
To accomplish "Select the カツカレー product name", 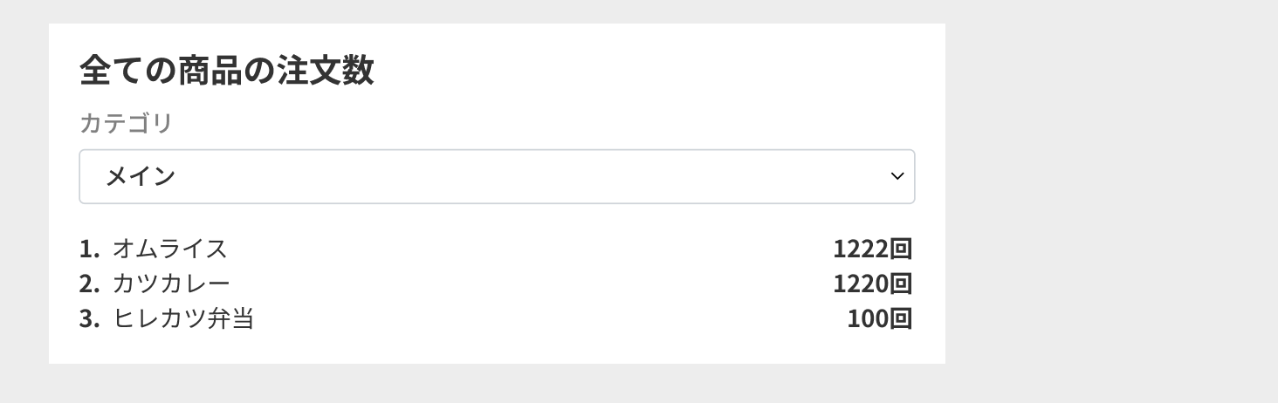I will click(x=171, y=284).
